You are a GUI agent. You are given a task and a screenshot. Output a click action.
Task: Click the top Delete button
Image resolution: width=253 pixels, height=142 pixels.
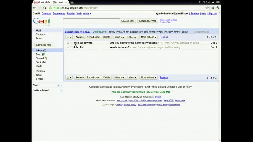pyautogui.click(x=107, y=37)
